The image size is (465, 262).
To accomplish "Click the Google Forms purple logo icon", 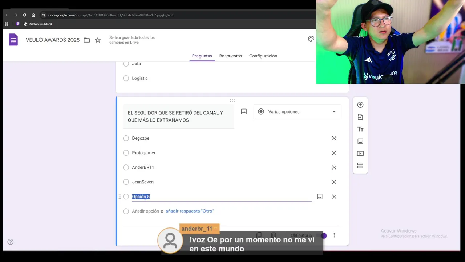I will point(13,40).
